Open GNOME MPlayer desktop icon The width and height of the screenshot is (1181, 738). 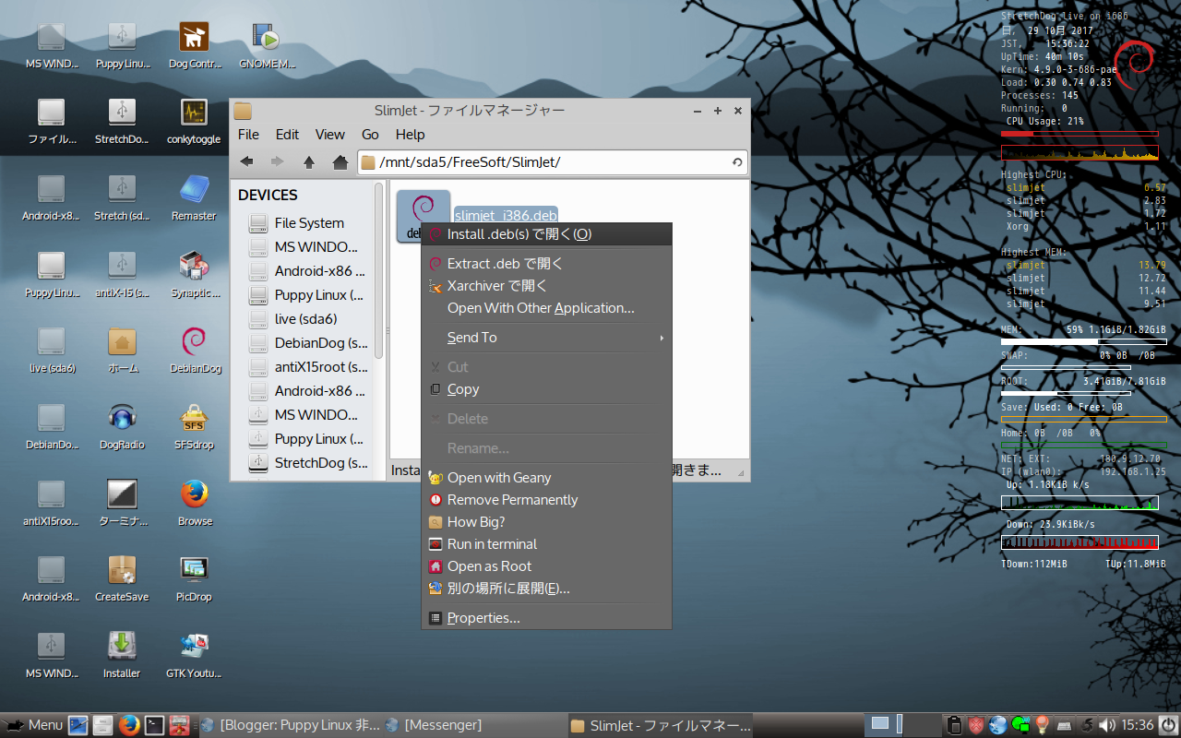click(266, 37)
